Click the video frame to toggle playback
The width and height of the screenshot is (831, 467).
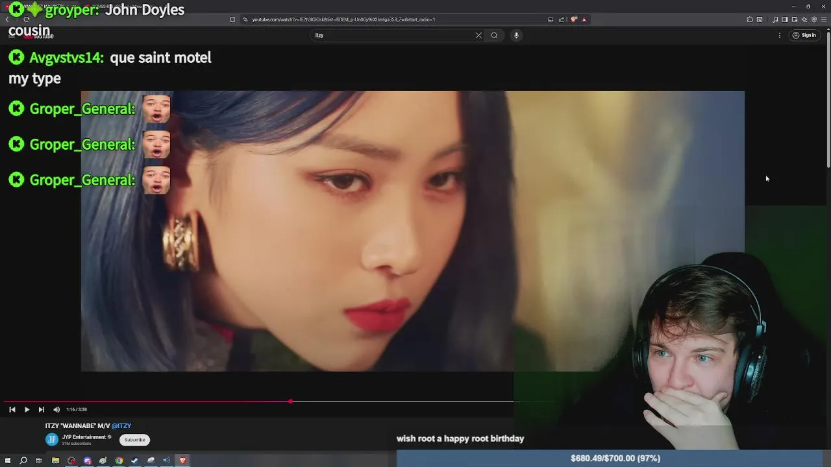coord(412,231)
